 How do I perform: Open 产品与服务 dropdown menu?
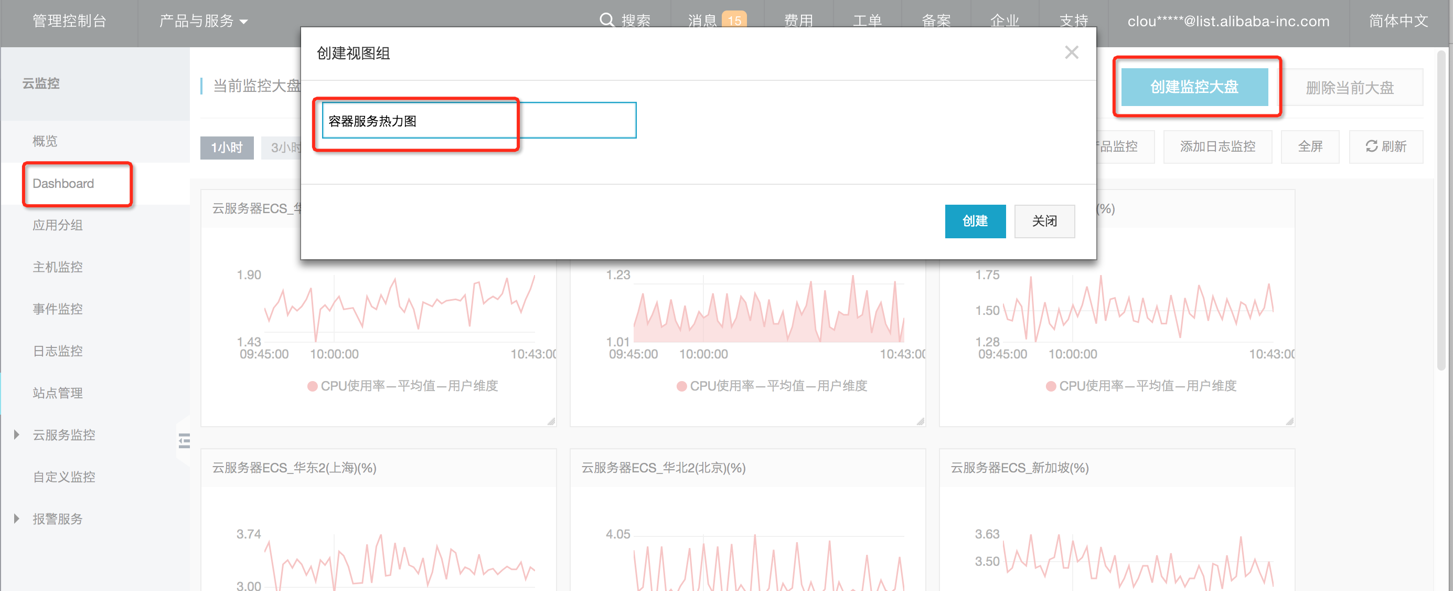[x=203, y=21]
